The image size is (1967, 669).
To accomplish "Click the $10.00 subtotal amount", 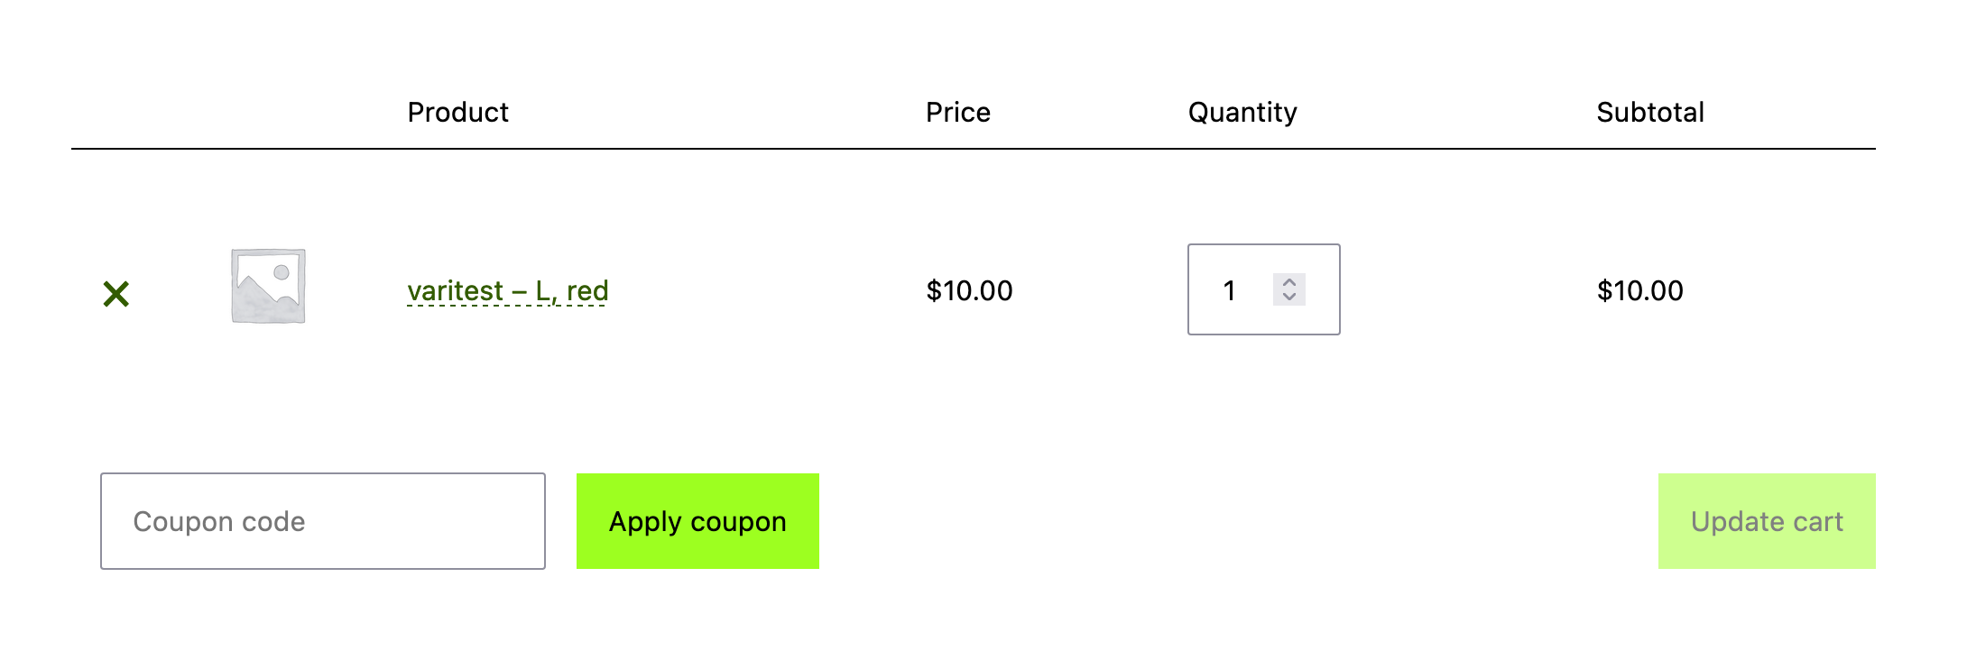I will [x=1640, y=290].
